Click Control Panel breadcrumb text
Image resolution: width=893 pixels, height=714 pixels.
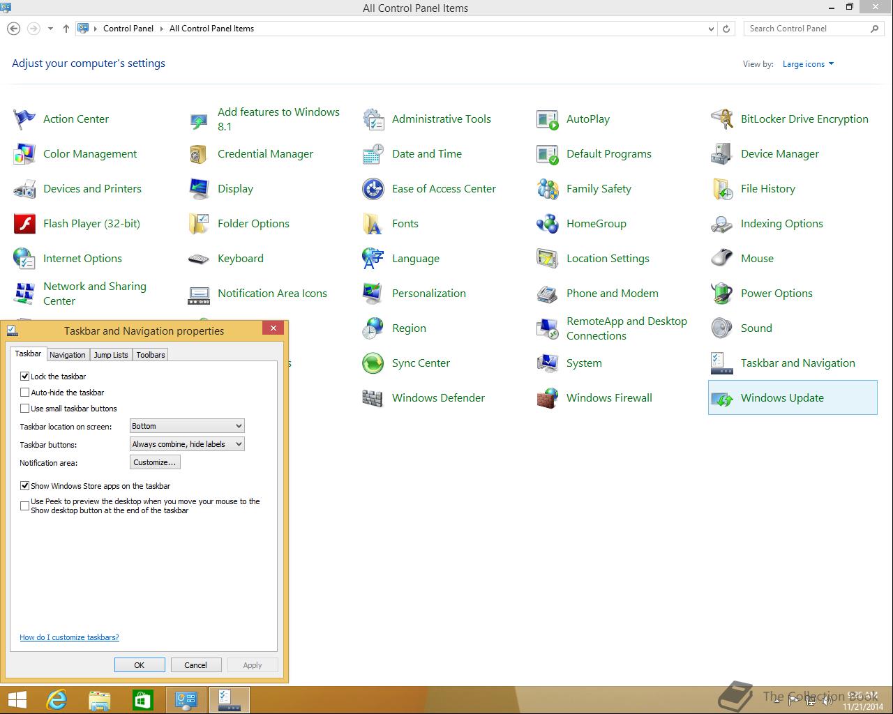coord(128,29)
